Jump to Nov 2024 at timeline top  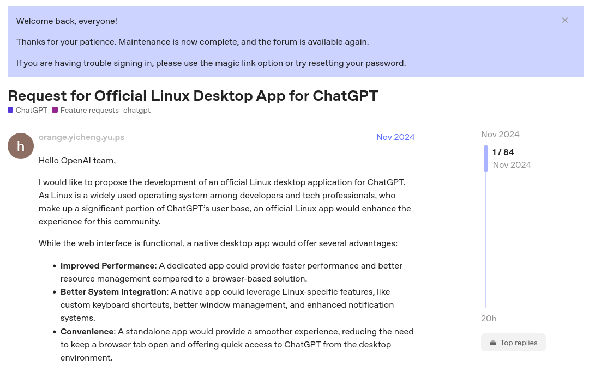coord(500,135)
